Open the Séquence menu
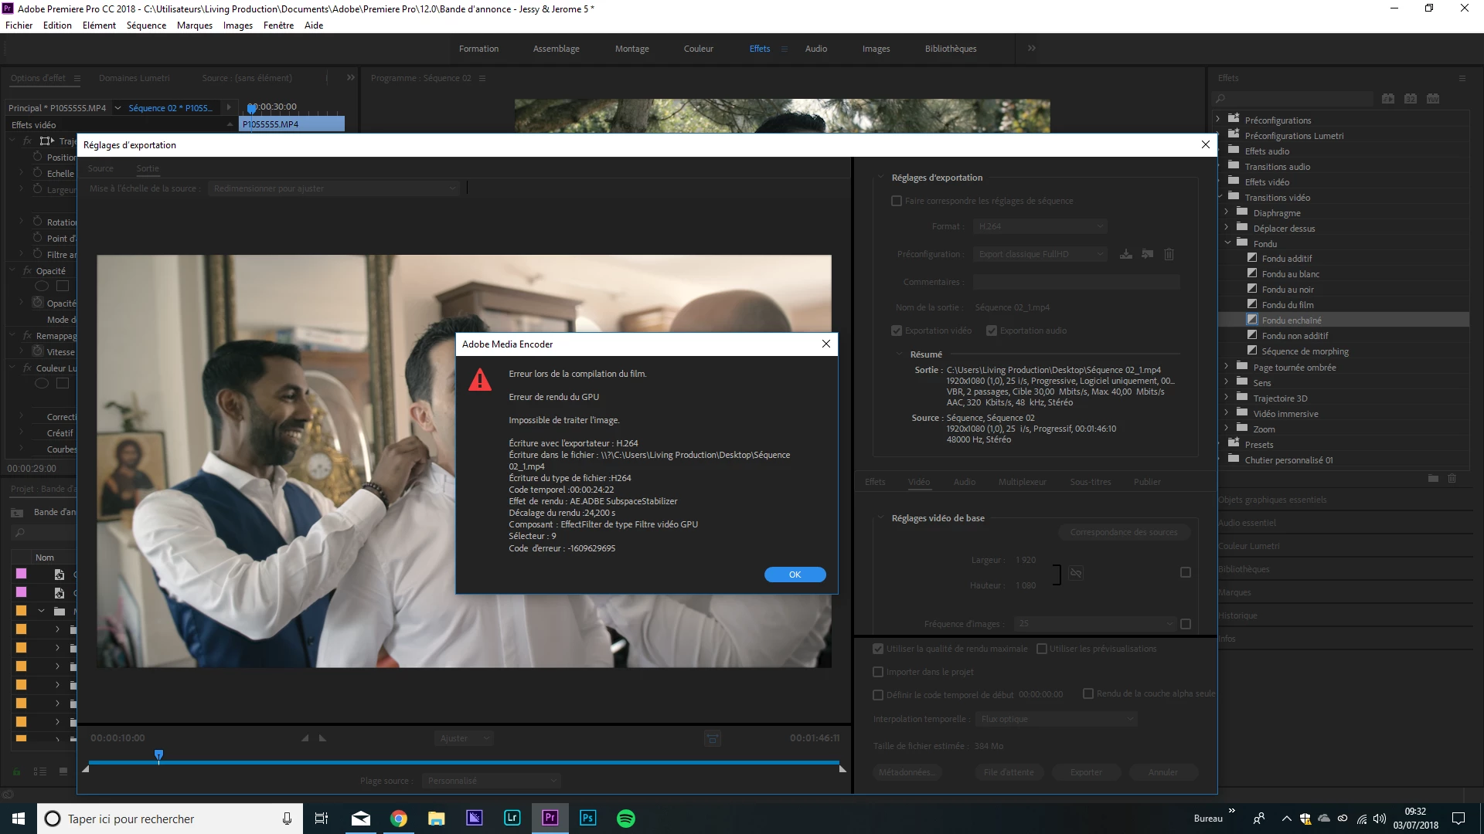Screen dimensions: 1484x834 146,25
